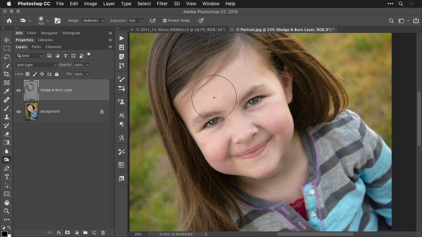Open the Character panel icon
422x237 pixels.
click(122, 115)
